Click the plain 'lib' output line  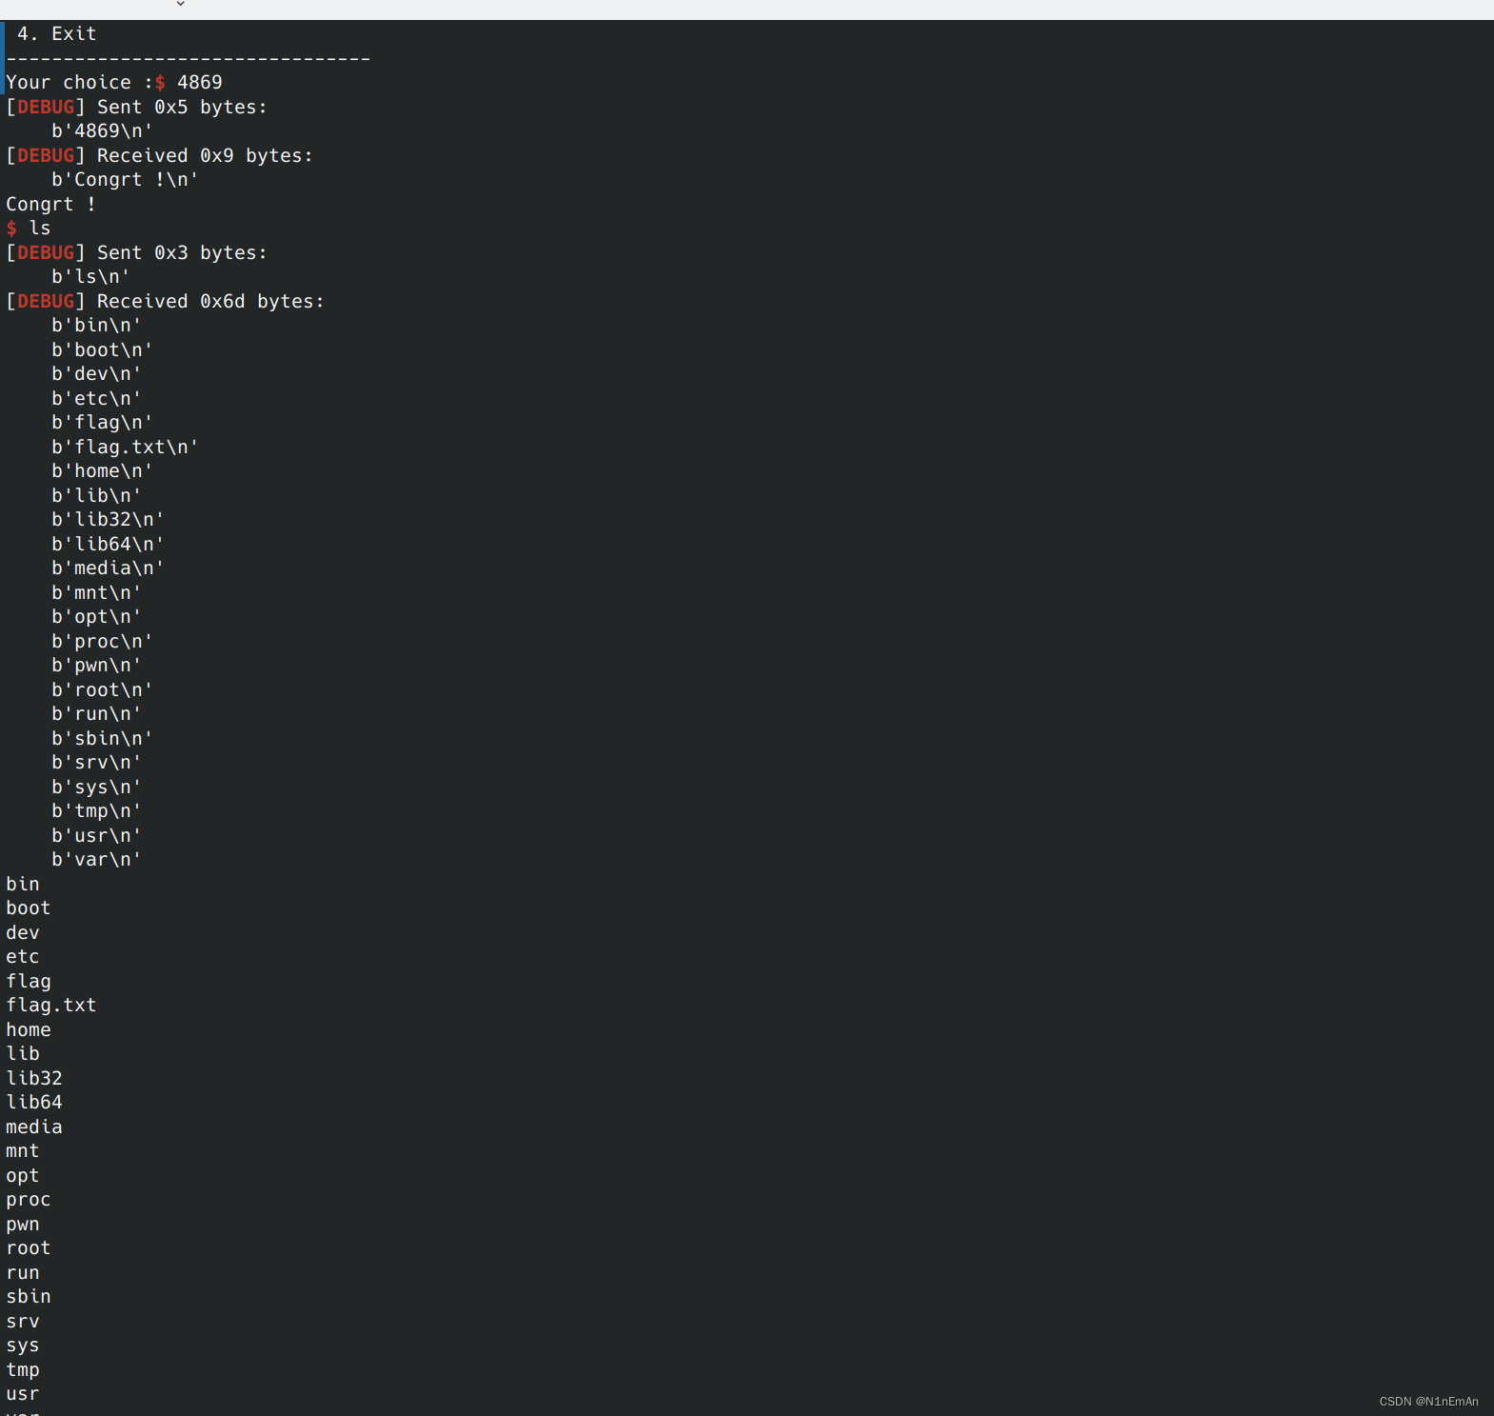click(x=23, y=1053)
